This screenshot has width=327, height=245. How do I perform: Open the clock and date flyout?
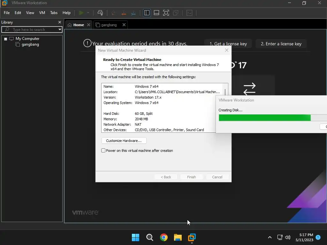tap(304, 237)
